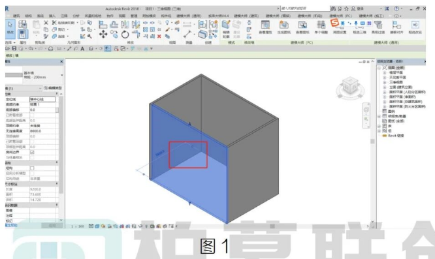Click the 无连接高度 value 8000.0 field
435x259 pixels.
click(x=42, y=131)
